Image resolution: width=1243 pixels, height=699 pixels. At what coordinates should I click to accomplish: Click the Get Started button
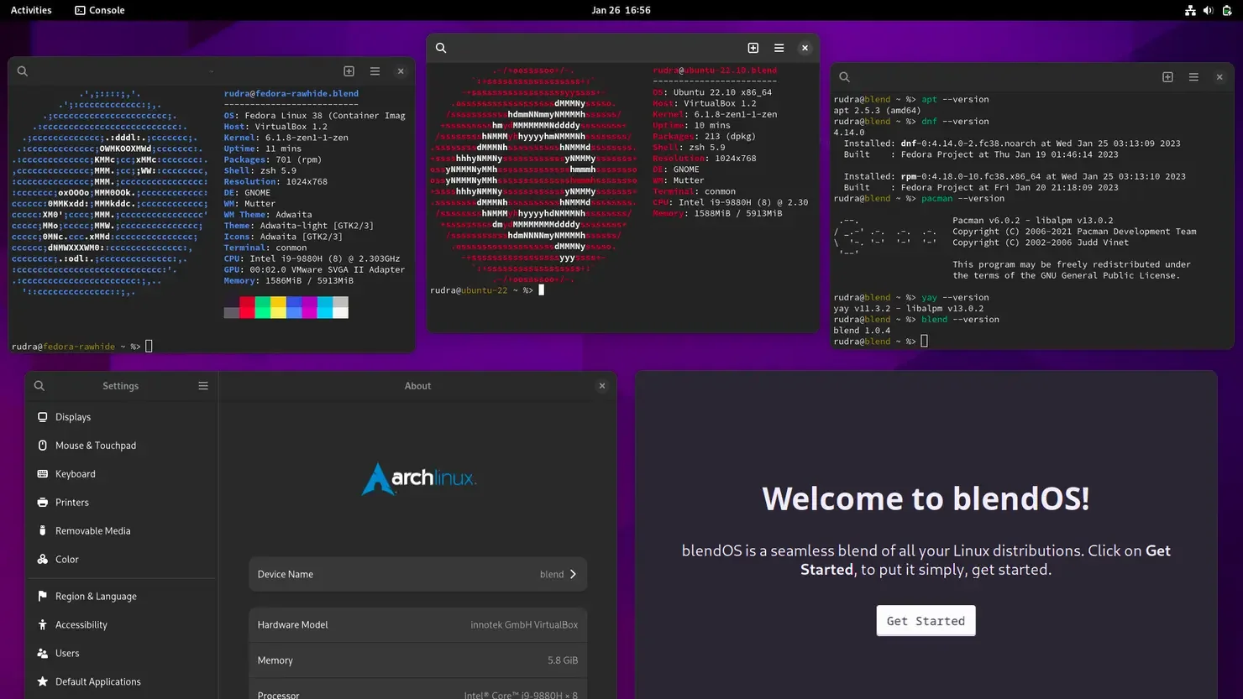tap(926, 621)
